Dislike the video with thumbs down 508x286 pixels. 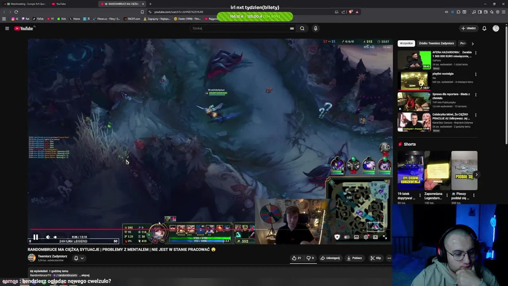tap(310, 258)
